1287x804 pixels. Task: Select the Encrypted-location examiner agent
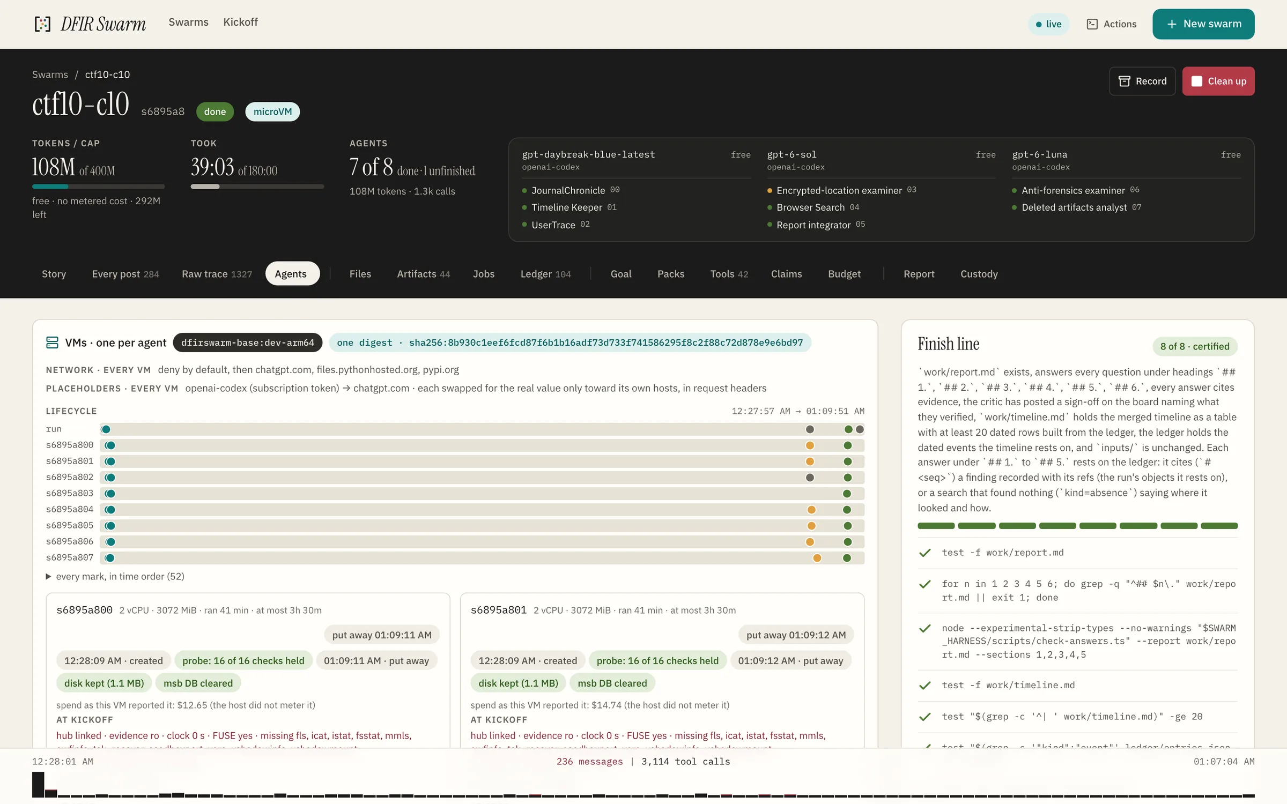coord(839,190)
